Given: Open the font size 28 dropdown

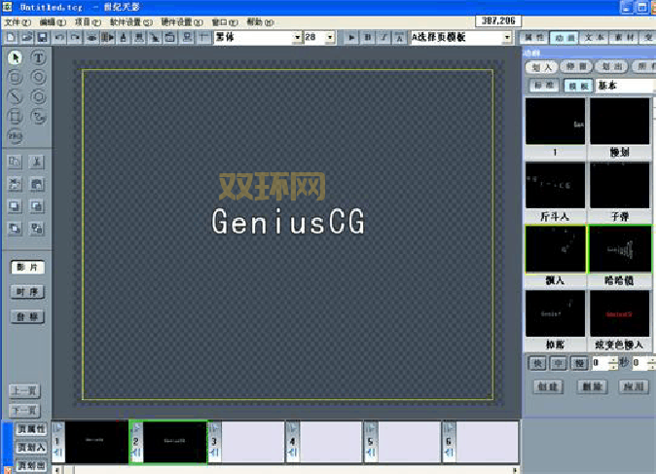Looking at the screenshot, I should coord(330,38).
